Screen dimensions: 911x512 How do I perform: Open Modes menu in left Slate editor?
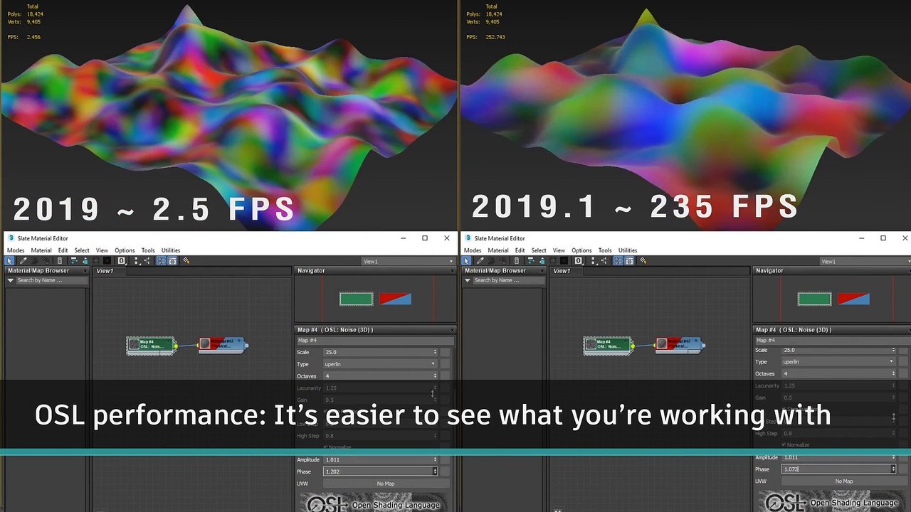coord(16,250)
